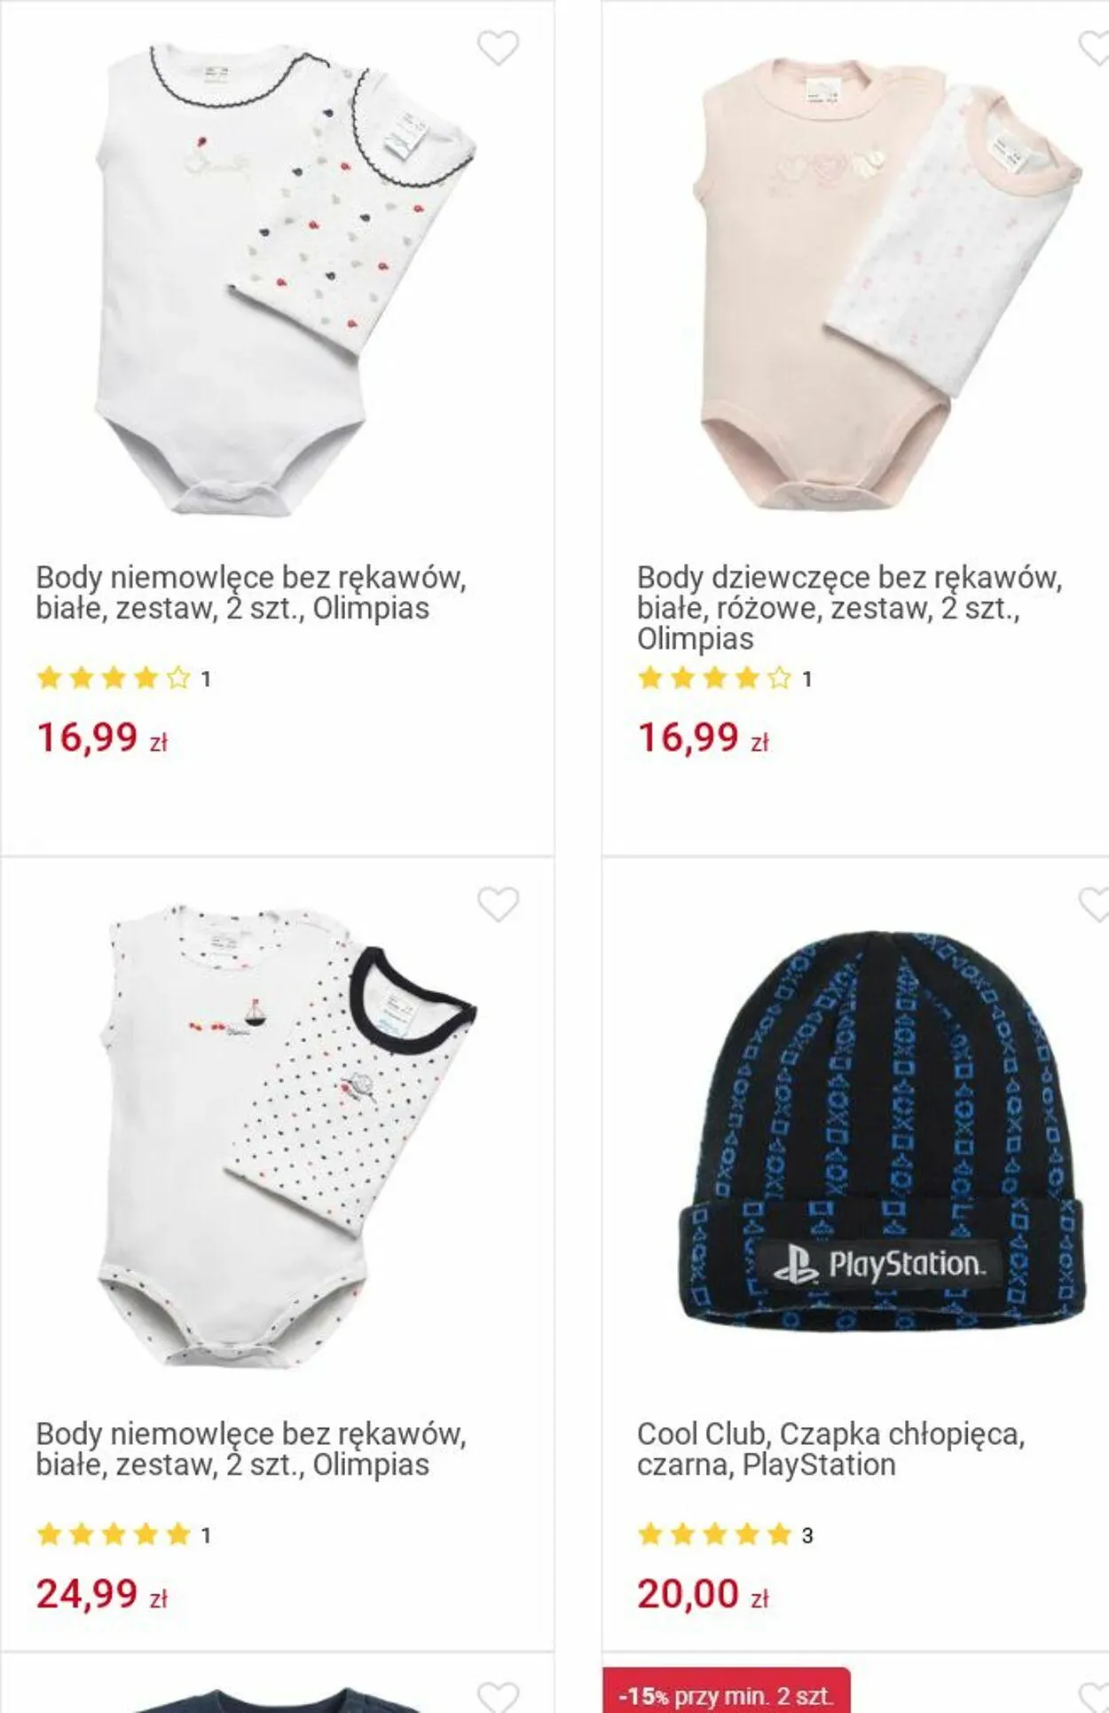Open star rating of first white body set
The height and width of the screenshot is (1713, 1109).
(114, 679)
